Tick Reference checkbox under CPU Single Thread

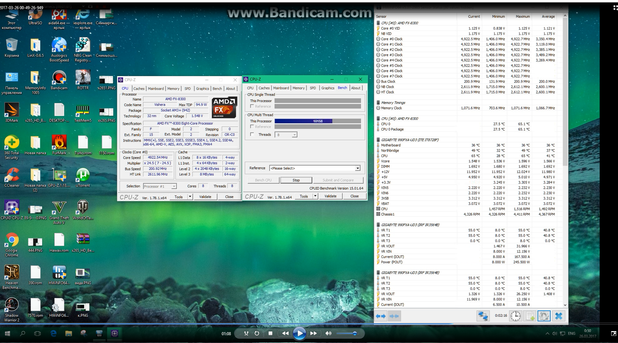click(x=252, y=106)
